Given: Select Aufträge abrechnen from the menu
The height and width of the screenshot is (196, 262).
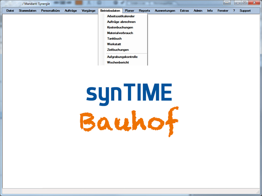Looking at the screenshot, I should click(x=121, y=22).
